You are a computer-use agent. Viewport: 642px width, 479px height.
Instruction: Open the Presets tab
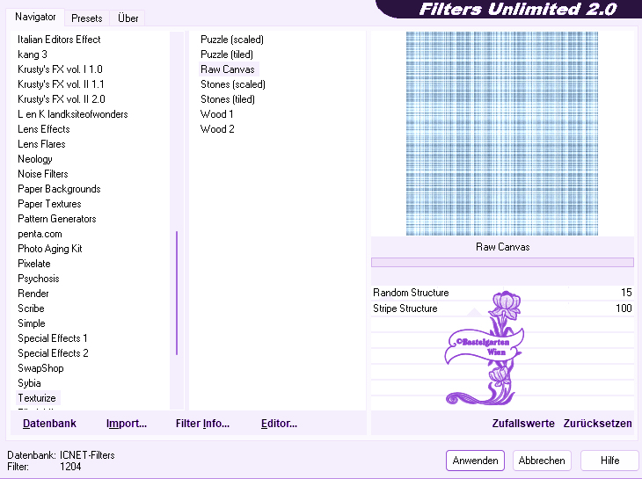(x=86, y=18)
